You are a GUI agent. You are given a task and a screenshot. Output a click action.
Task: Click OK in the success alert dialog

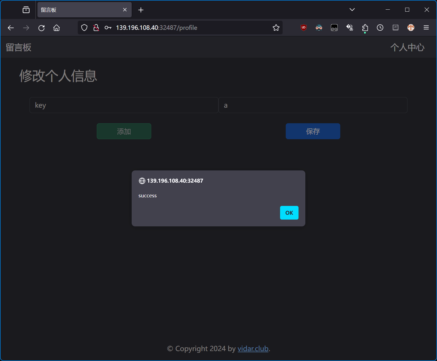(x=289, y=213)
